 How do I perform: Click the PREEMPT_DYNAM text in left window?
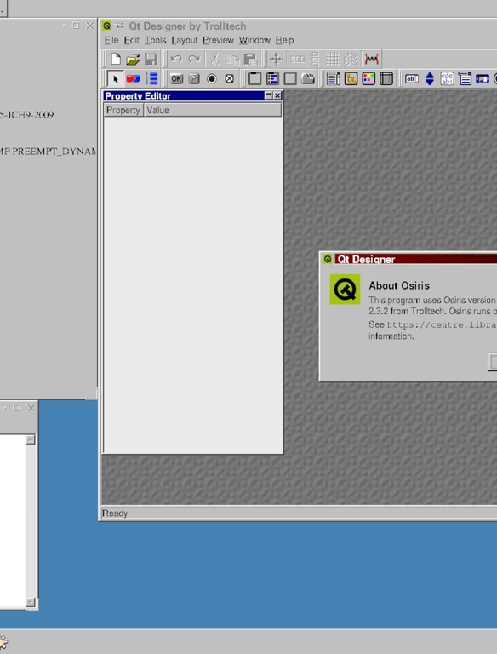pyautogui.click(x=54, y=152)
